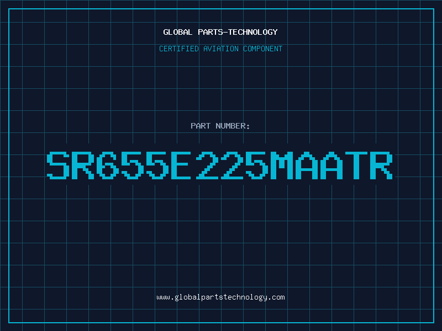Select the PART NUMBER: label
442x331 pixels.
(220, 126)
